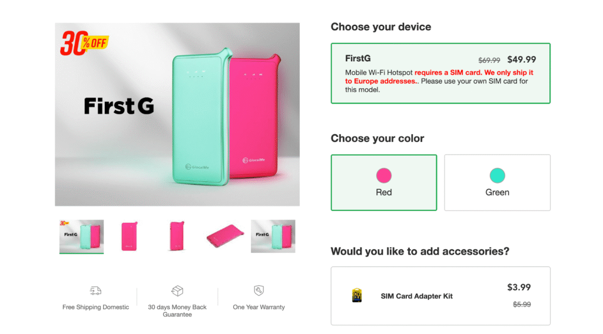Image resolution: width=603 pixels, height=334 pixels.
Task: Add the SIM Card Adapter Kit accessory
Action: (440, 296)
